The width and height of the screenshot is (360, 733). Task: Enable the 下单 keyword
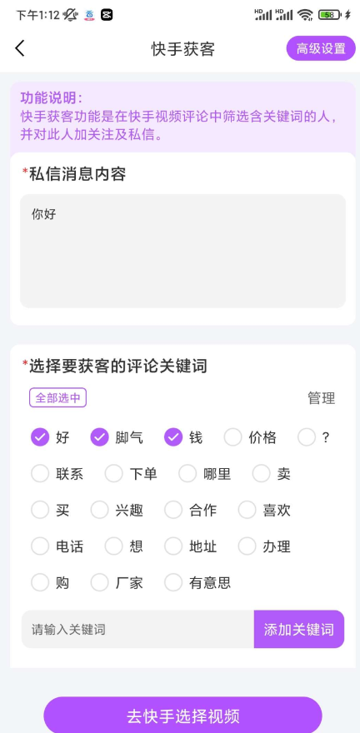(114, 474)
